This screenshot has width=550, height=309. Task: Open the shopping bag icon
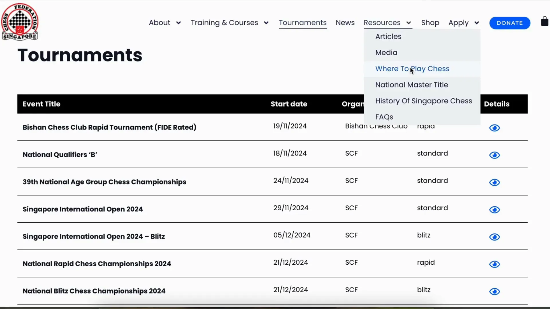[544, 21]
